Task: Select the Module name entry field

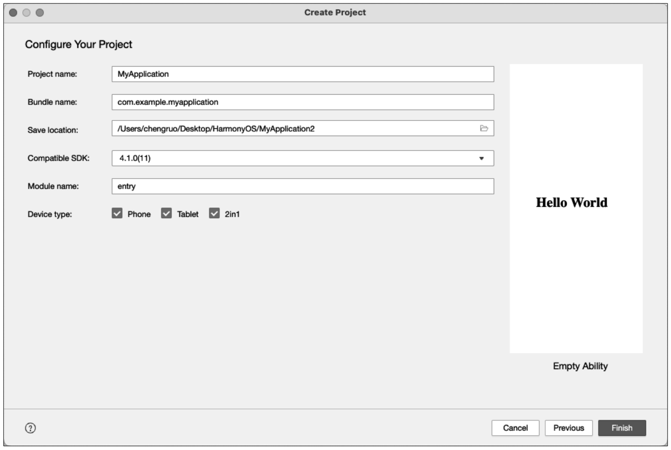Action: pos(303,186)
